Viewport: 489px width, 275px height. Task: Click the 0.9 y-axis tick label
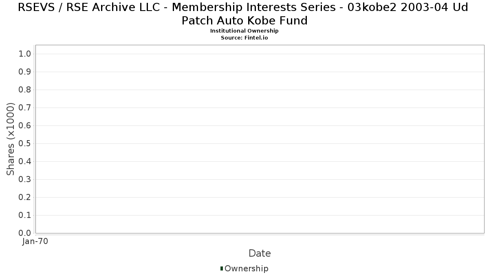click(x=25, y=72)
